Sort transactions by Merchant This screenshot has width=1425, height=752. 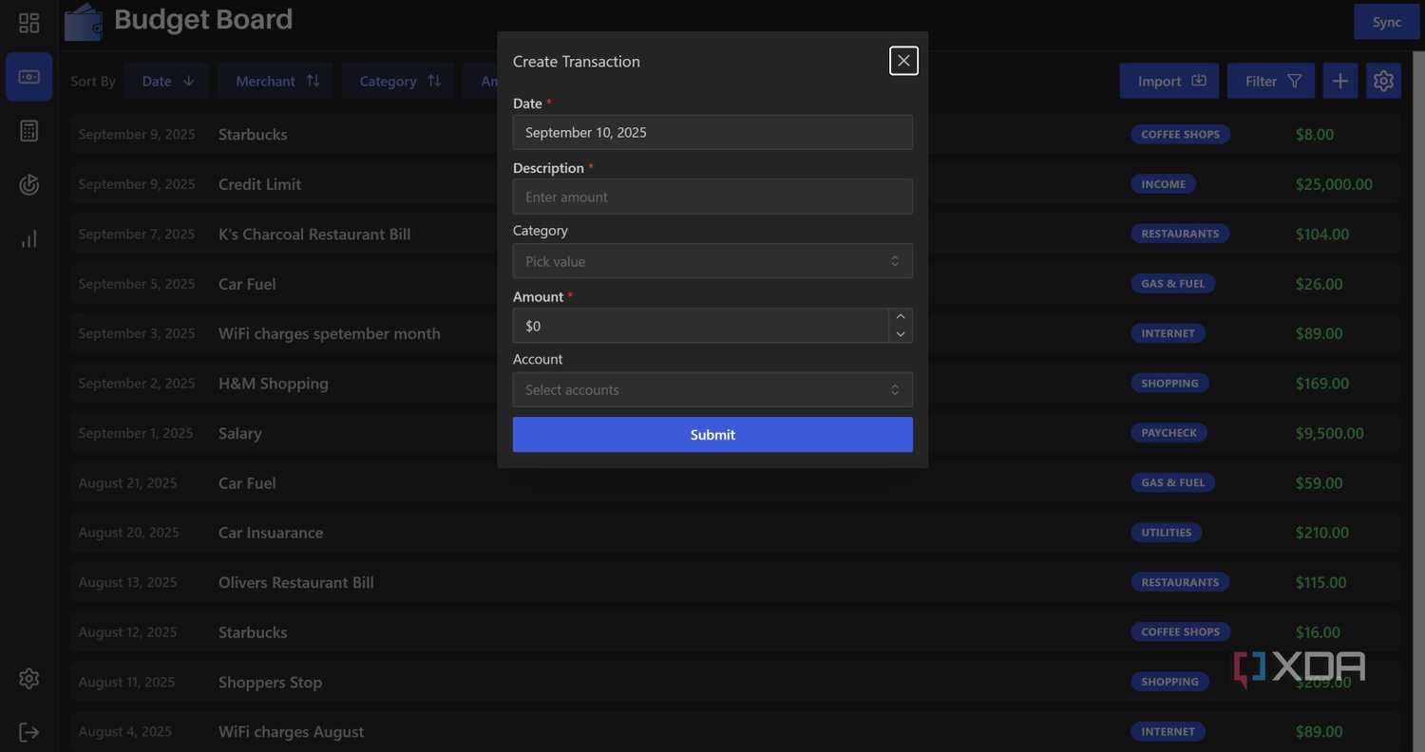point(277,82)
